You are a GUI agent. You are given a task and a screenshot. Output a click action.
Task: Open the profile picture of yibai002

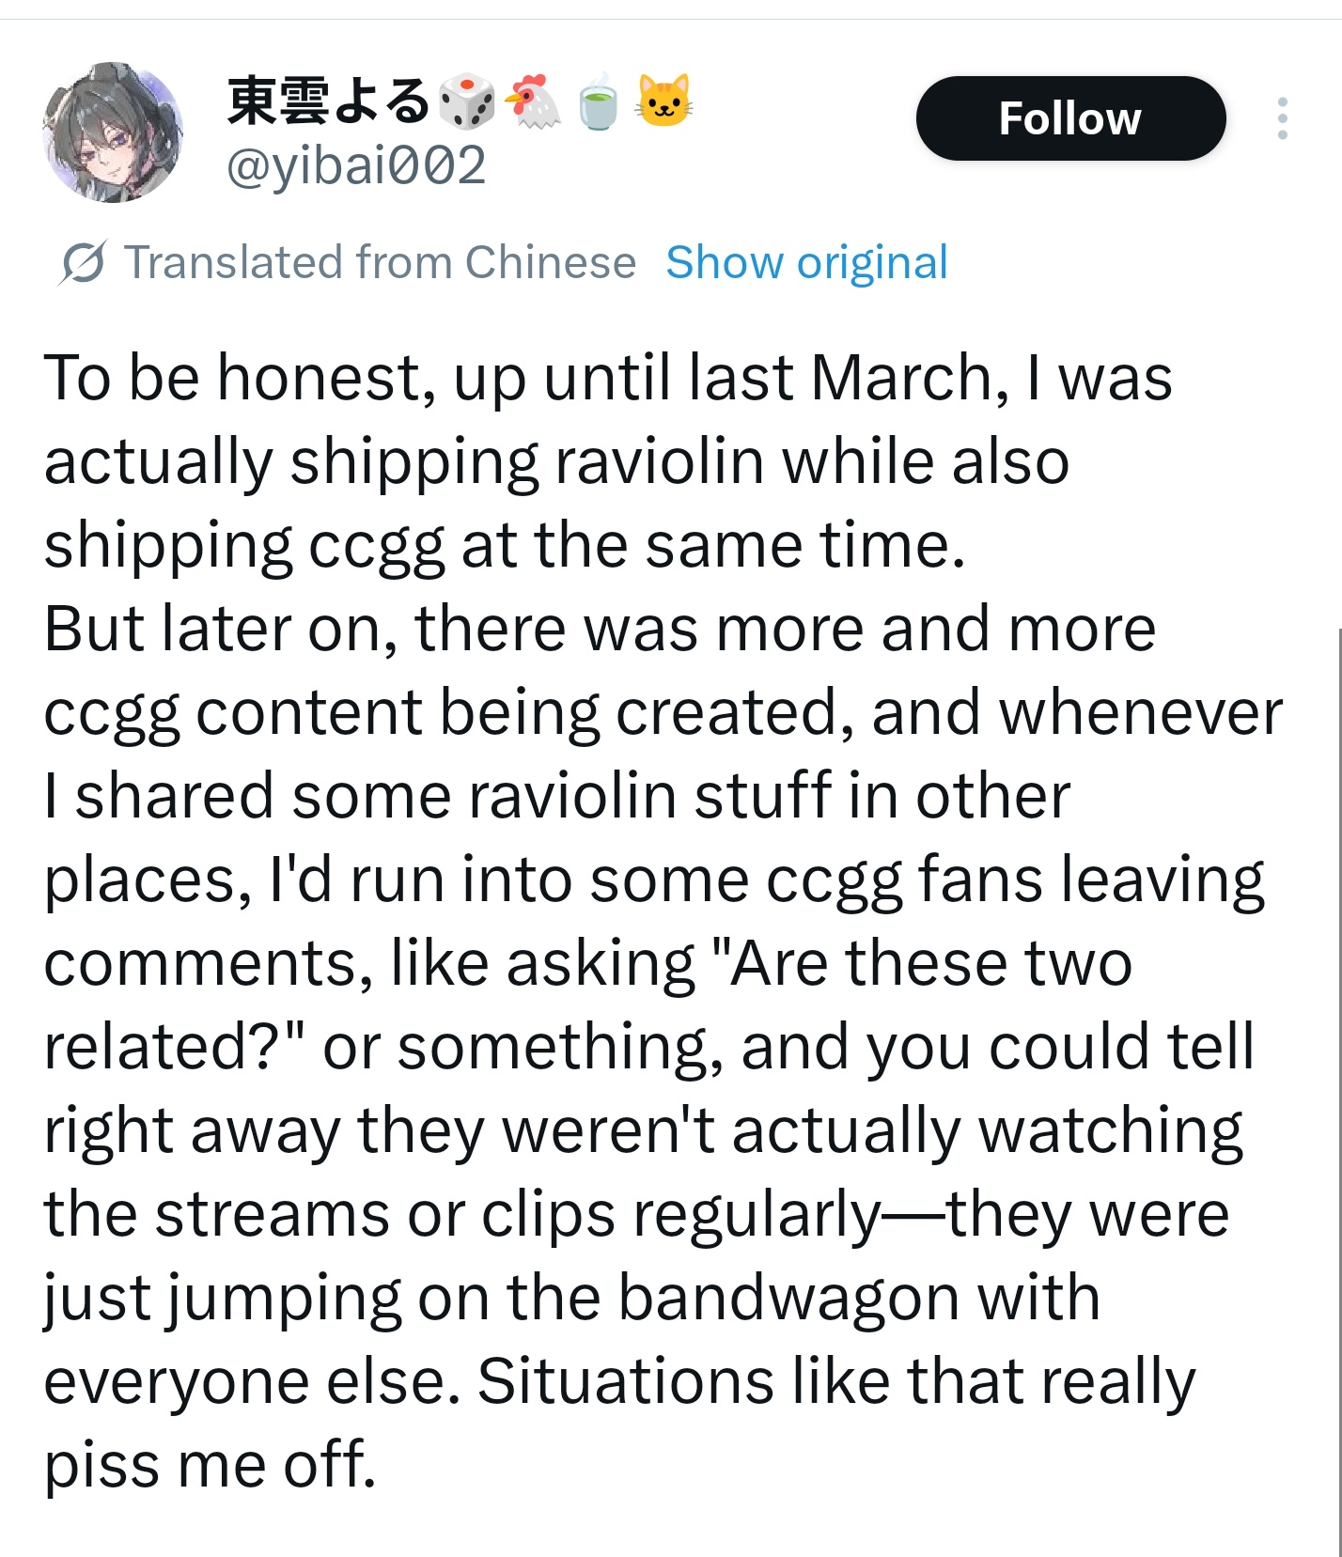(x=113, y=132)
